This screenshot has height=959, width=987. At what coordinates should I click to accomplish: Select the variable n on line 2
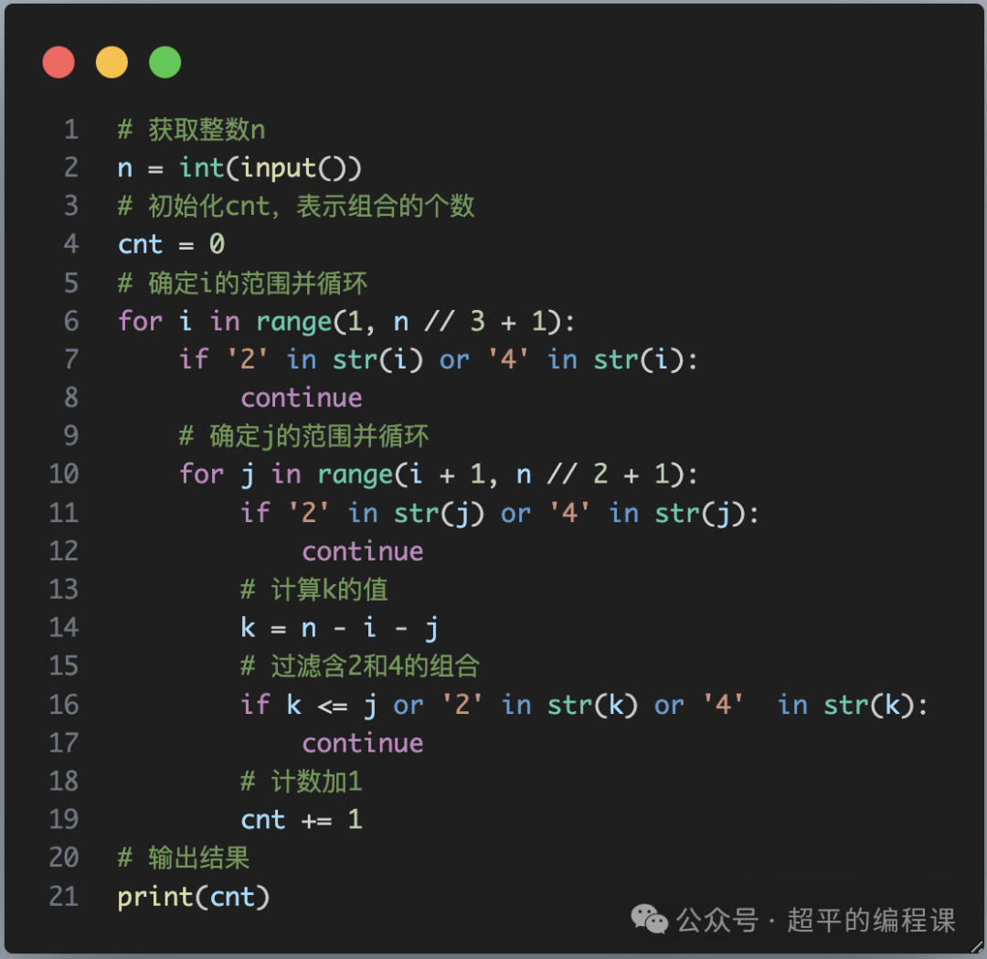123,167
